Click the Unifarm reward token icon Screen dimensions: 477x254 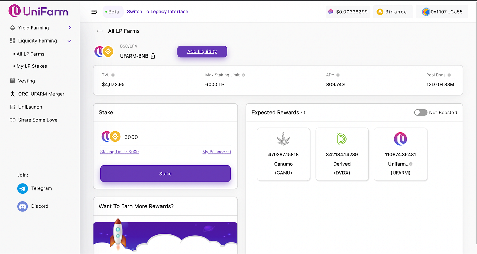[400, 139]
